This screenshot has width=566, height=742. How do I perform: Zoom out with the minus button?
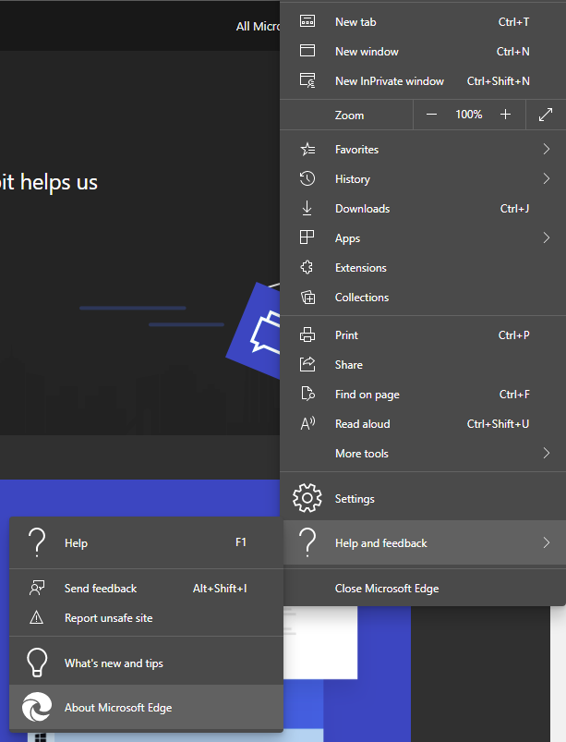[x=431, y=115]
